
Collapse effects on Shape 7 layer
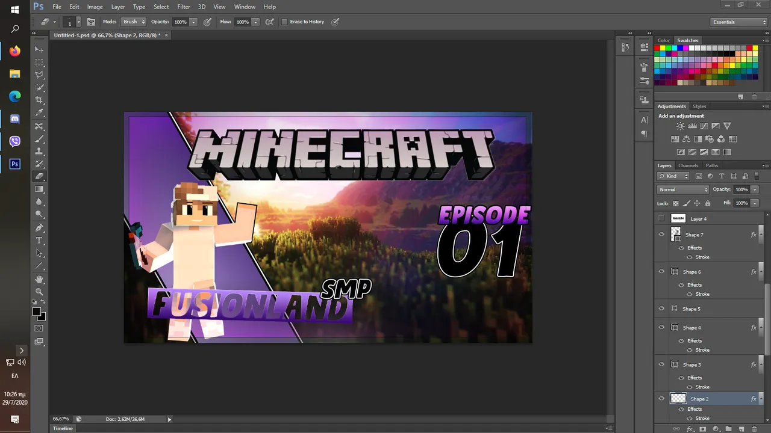[x=761, y=235]
